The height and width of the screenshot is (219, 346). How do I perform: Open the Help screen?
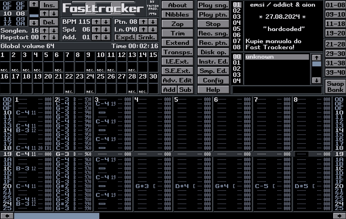(x=213, y=90)
